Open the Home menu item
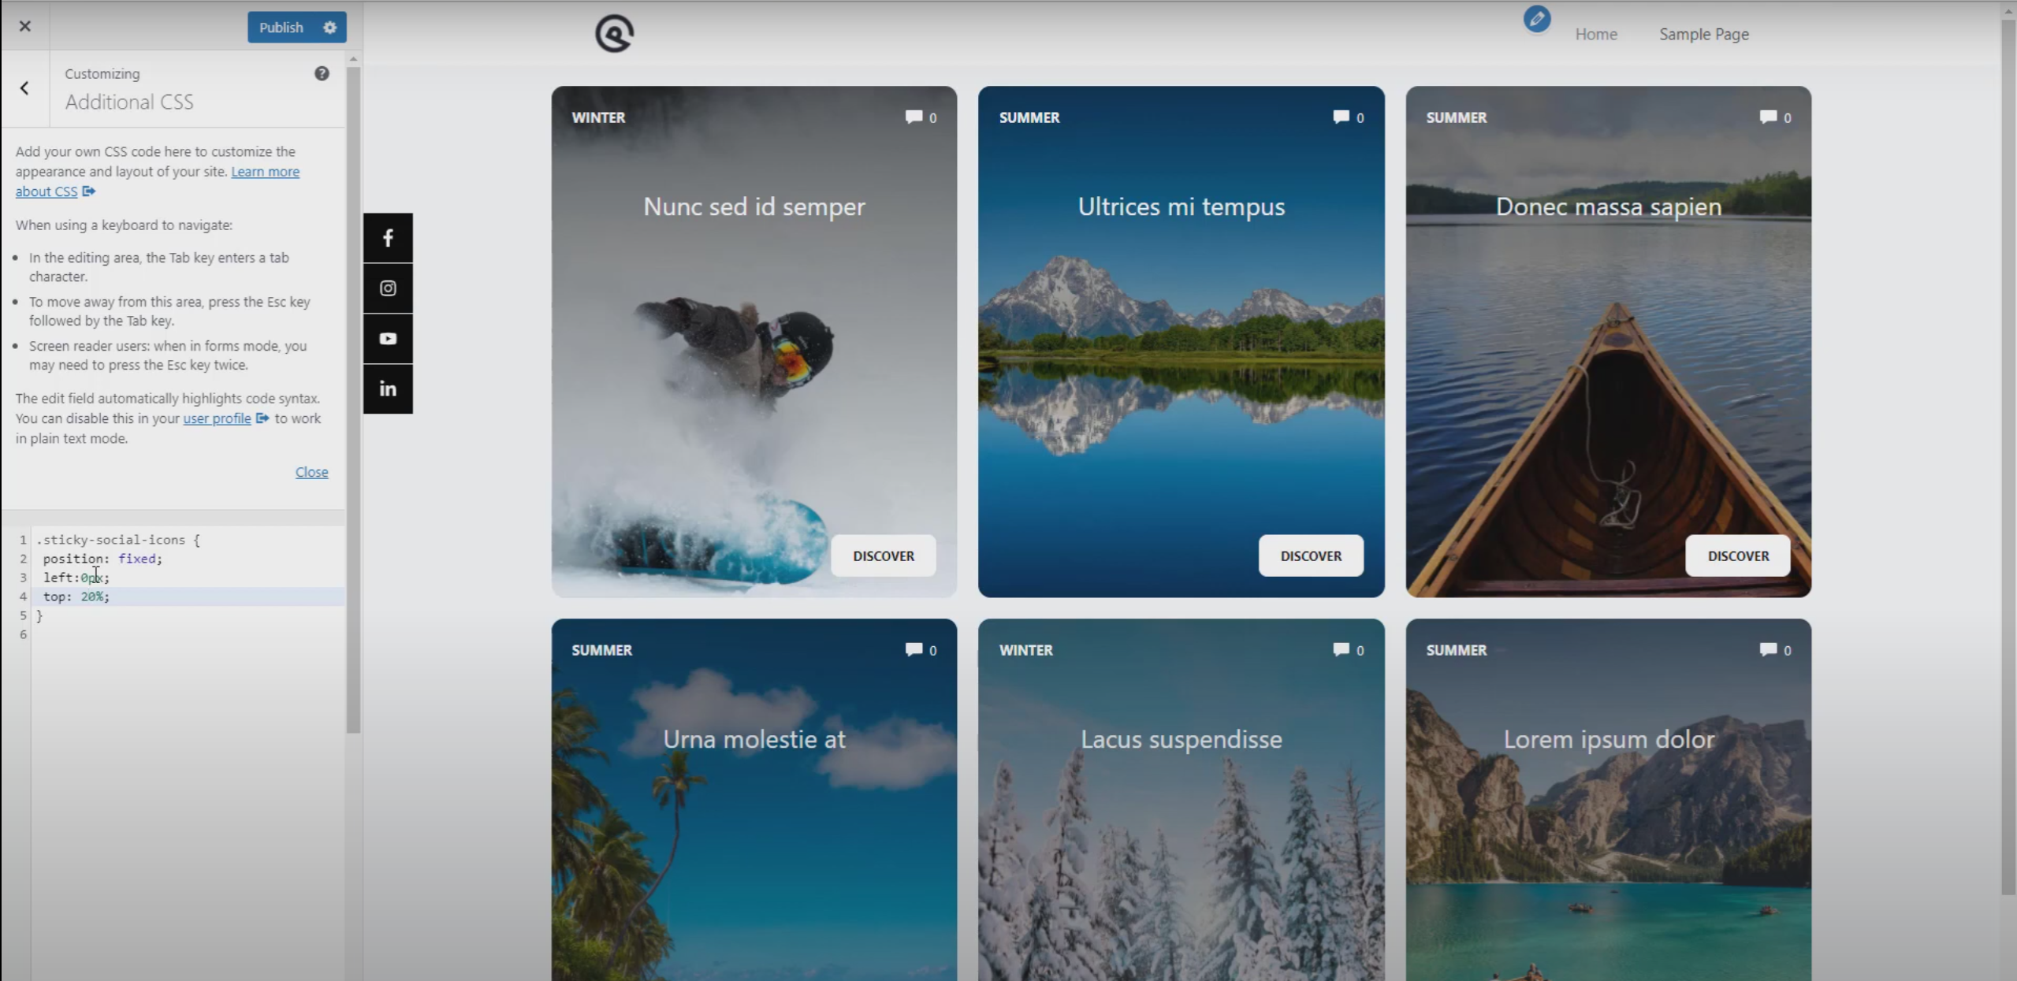This screenshot has width=2017, height=981. click(x=1595, y=34)
